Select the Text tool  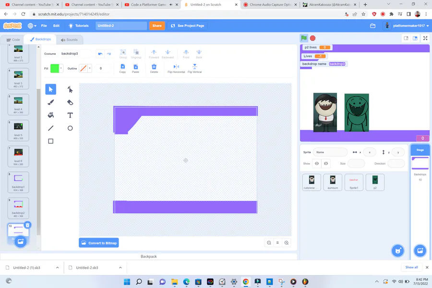click(x=70, y=115)
